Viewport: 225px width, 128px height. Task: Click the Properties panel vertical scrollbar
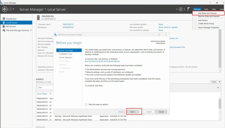pyautogui.click(x=220, y=49)
